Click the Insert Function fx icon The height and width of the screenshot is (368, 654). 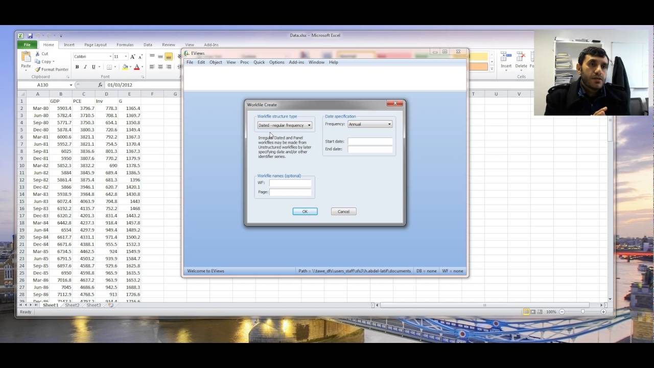100,85
